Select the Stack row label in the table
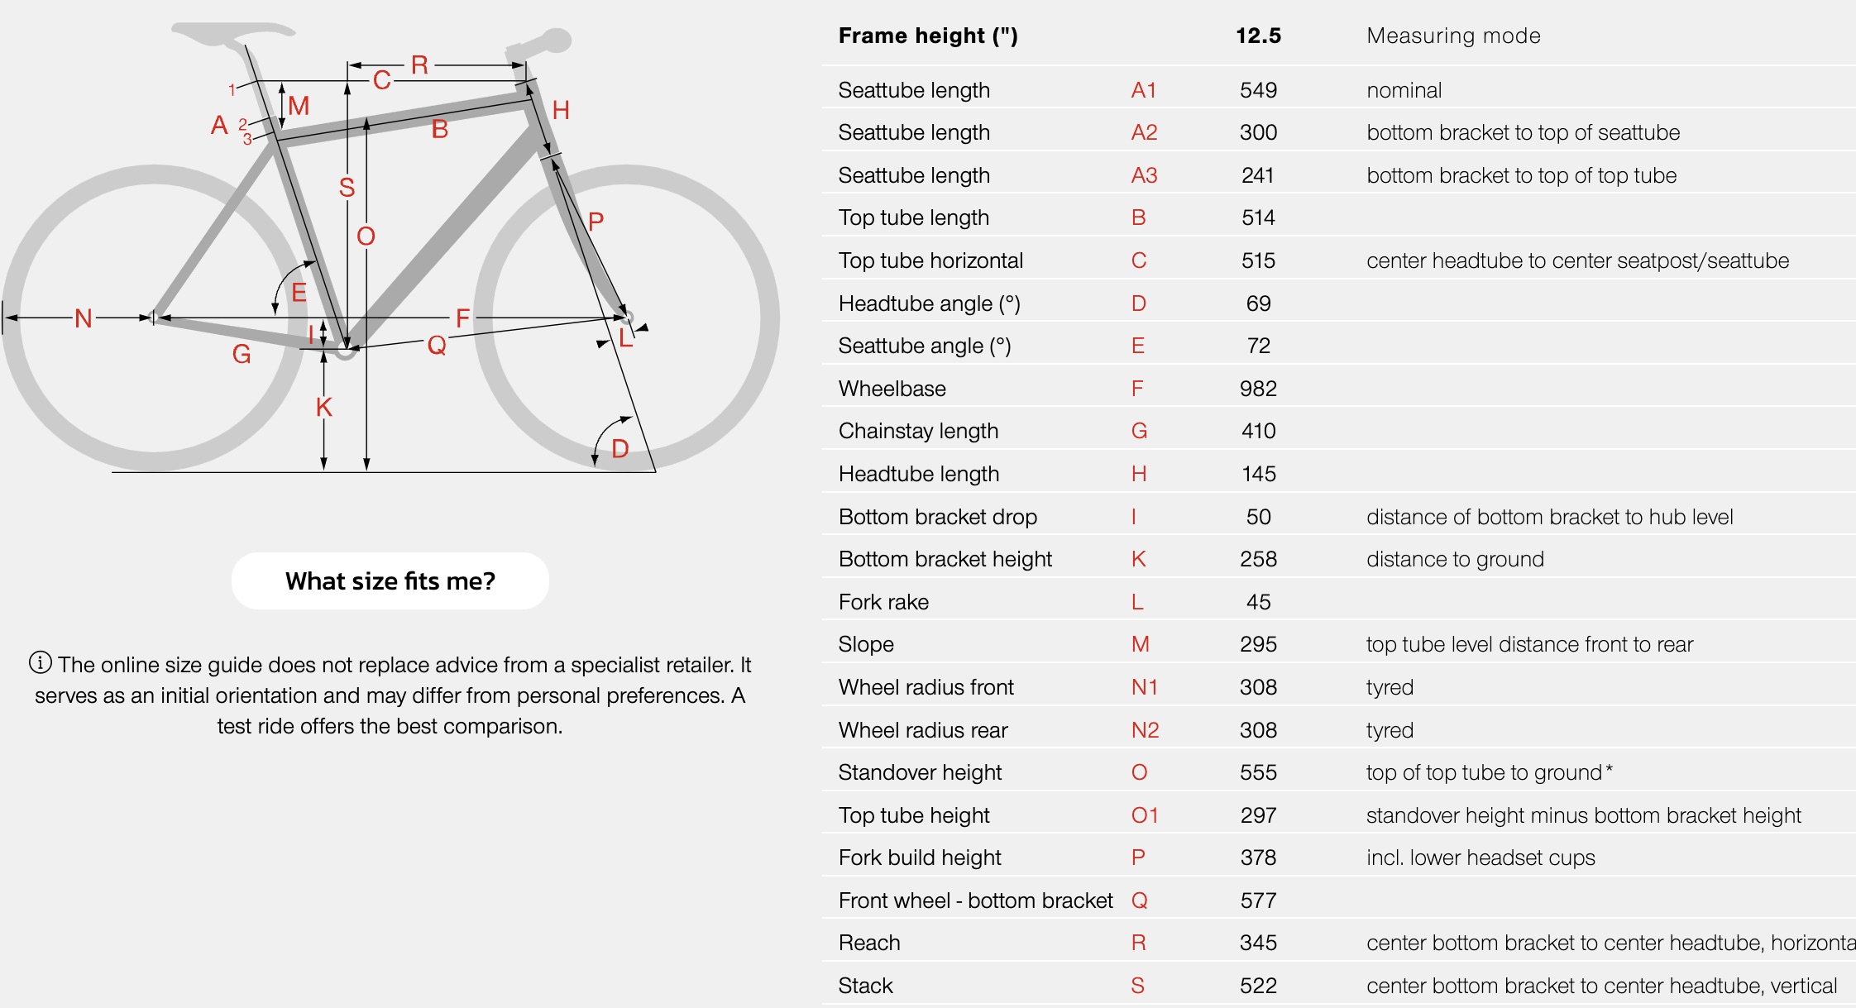Screen dimensions: 1856x1008 click(865, 986)
